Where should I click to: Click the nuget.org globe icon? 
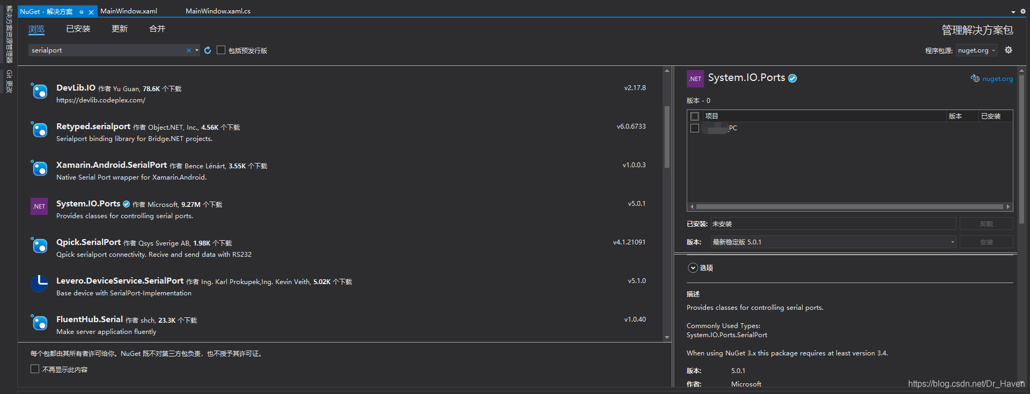pos(975,79)
